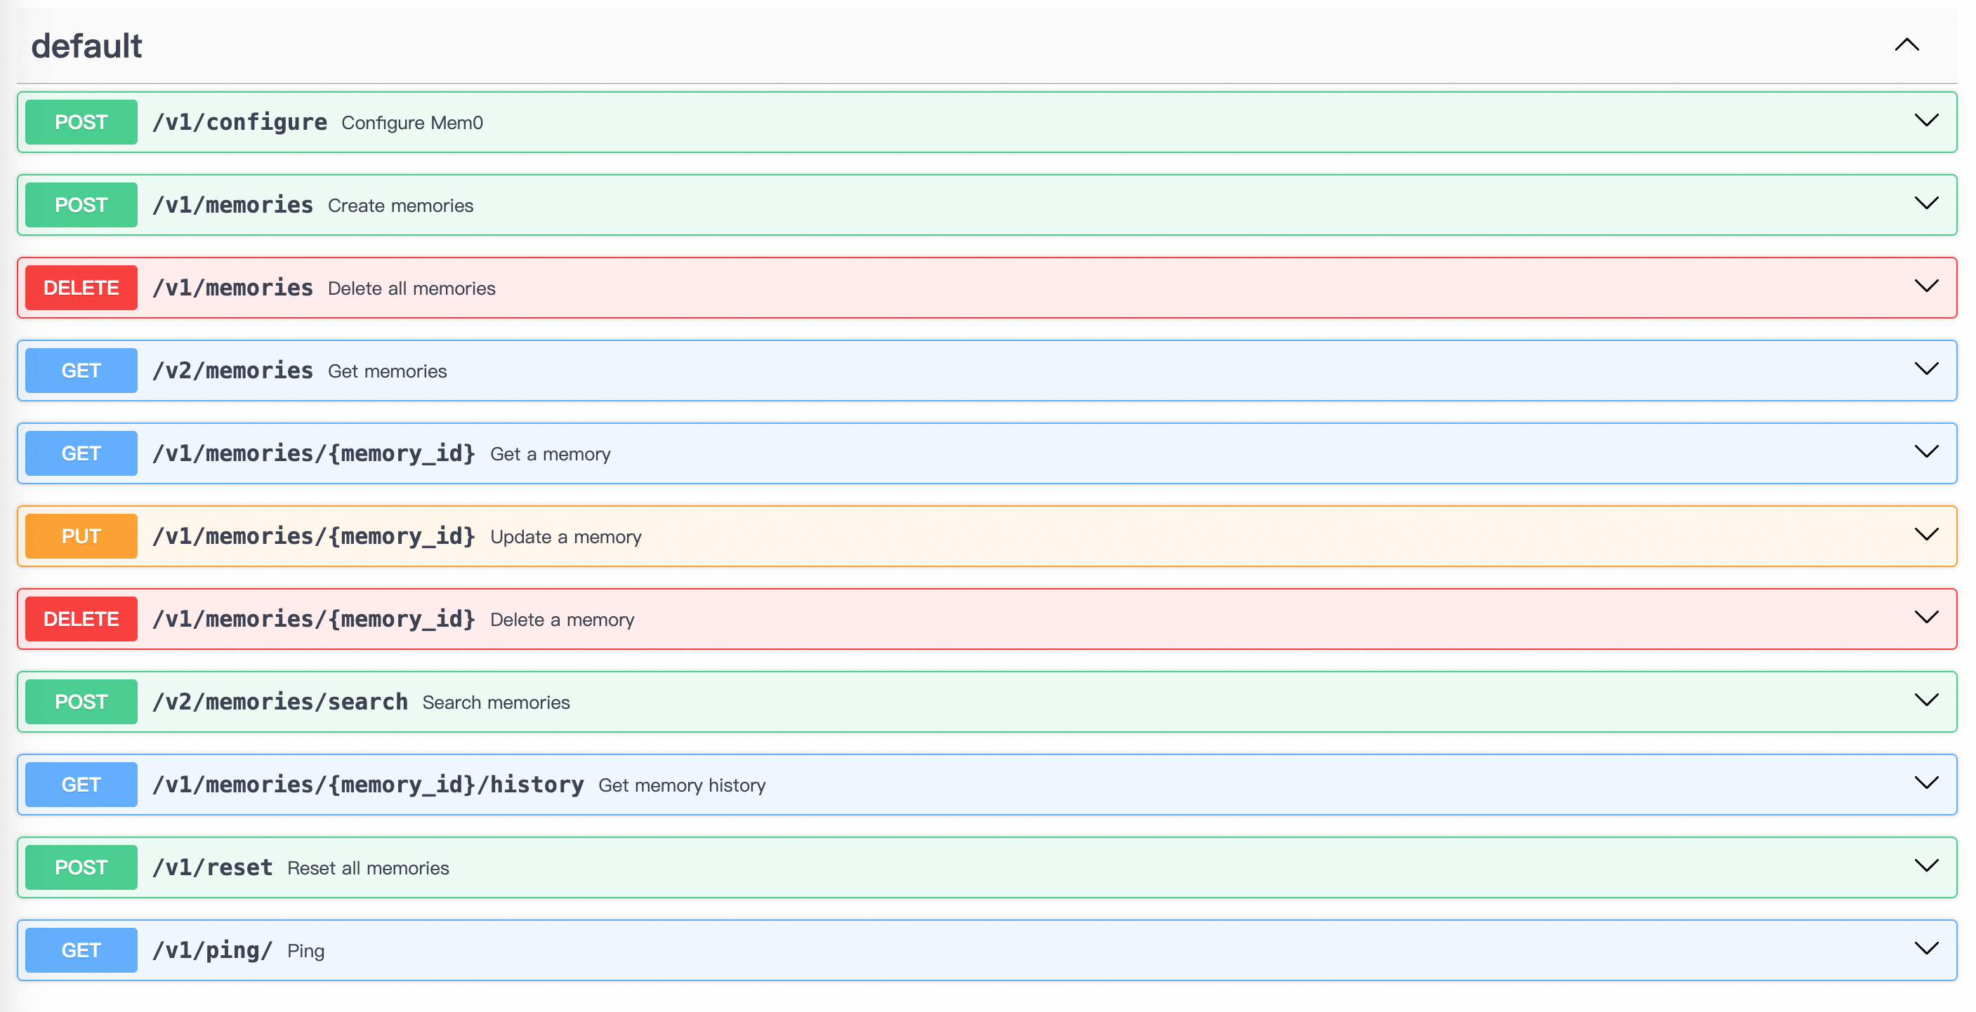Screen dimensions: 1976x1012
Task: Expand the Get a memory row chevron
Action: (1925, 453)
